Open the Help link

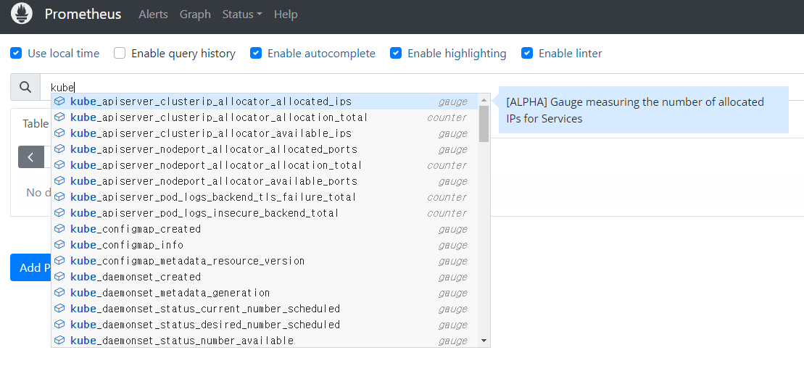(x=286, y=14)
